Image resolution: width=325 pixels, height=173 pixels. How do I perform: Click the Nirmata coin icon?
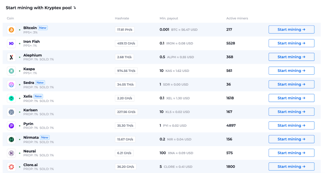pos(11,139)
